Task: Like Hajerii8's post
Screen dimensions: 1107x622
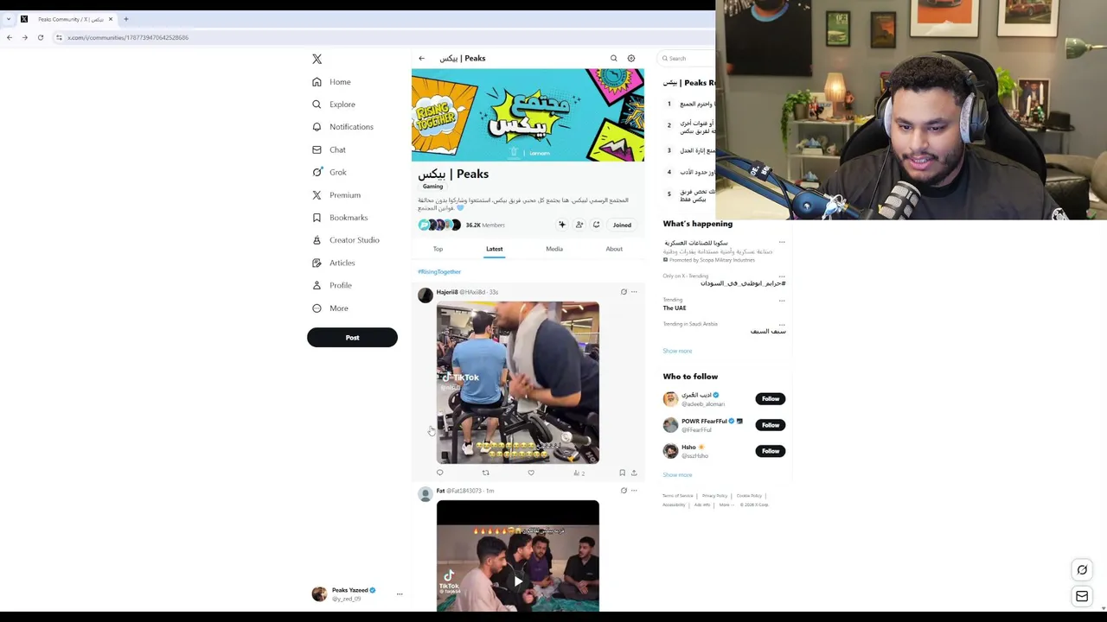Action: (531, 473)
